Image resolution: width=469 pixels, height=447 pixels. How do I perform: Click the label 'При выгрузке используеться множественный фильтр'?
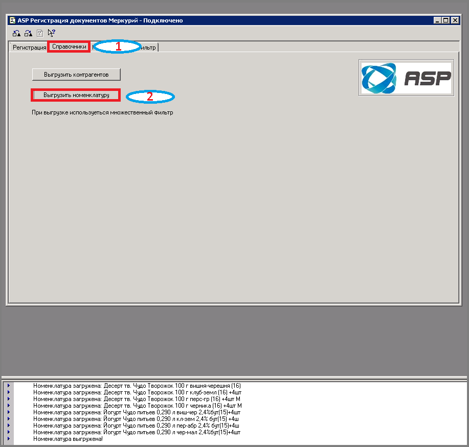[102, 113]
